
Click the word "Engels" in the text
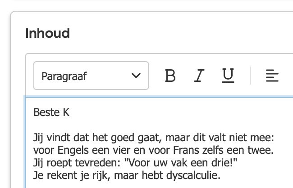point(64,148)
